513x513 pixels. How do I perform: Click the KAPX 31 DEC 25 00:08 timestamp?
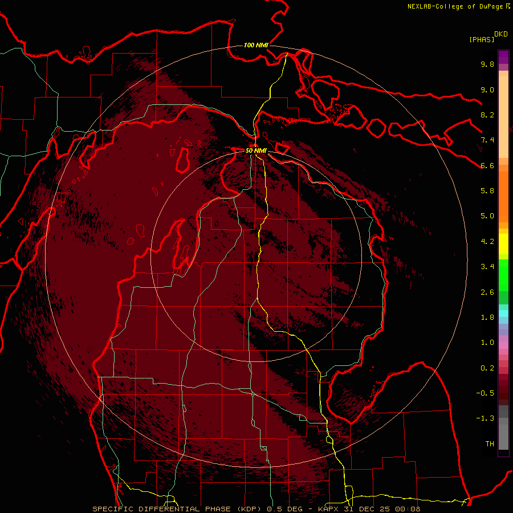(369, 509)
